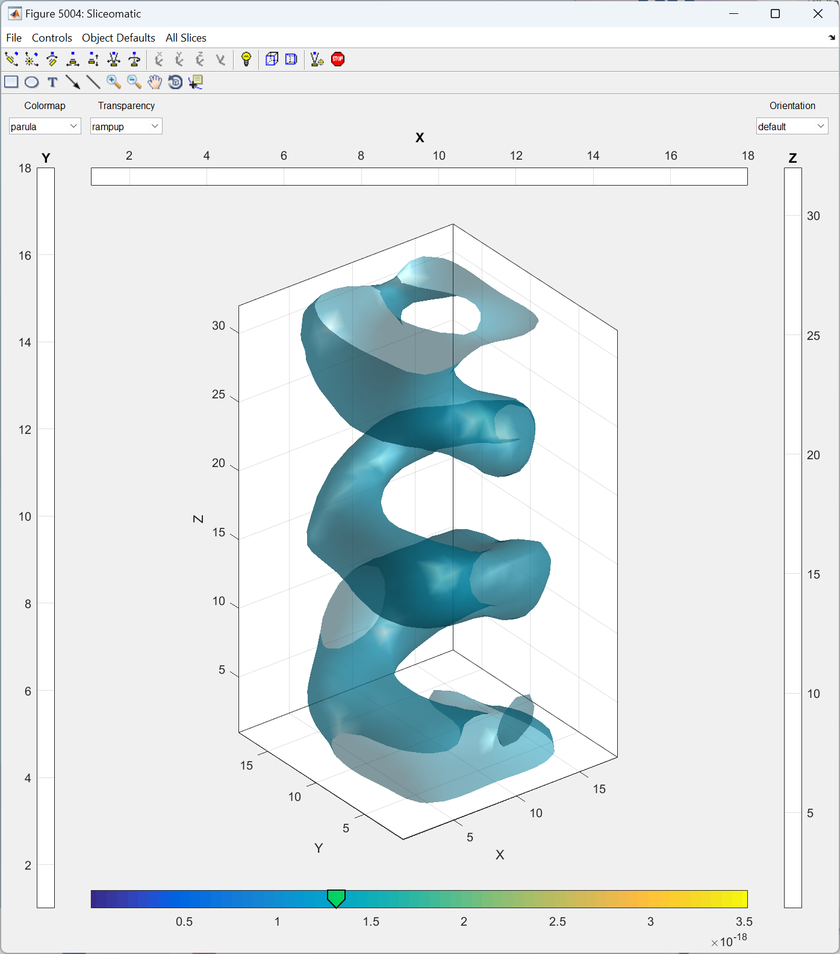Click the X slice control bar
Screen dimensions: 840x954
(419, 177)
